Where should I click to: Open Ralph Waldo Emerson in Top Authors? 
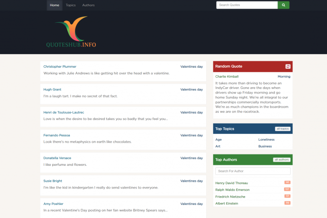tap(233, 190)
